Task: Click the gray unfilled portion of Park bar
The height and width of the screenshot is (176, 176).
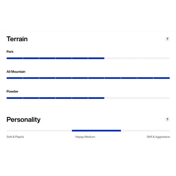Action: click(137, 58)
